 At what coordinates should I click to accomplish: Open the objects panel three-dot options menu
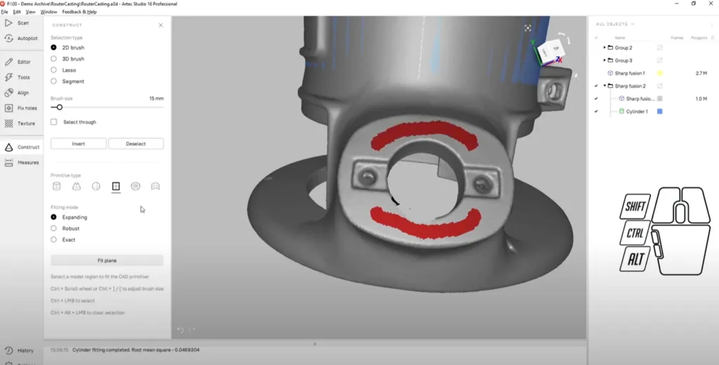(712, 25)
